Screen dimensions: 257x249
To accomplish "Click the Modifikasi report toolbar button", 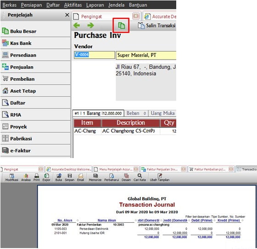I will tap(11, 177).
